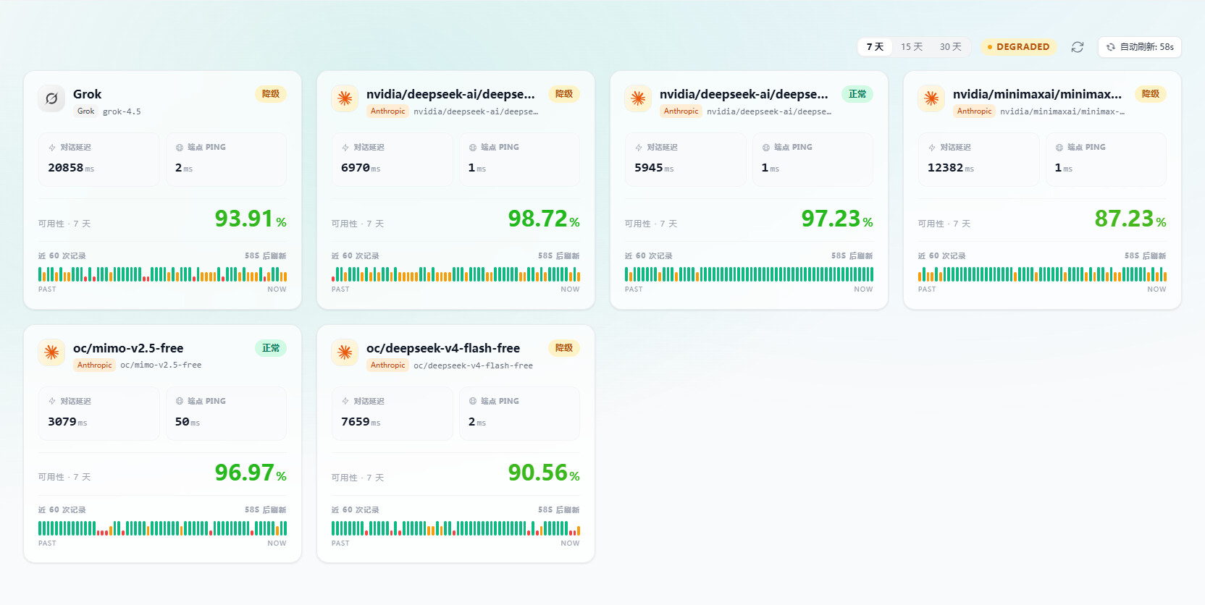The image size is (1205, 605).
Task: Switch to the 15 天 time range
Action: 911,47
